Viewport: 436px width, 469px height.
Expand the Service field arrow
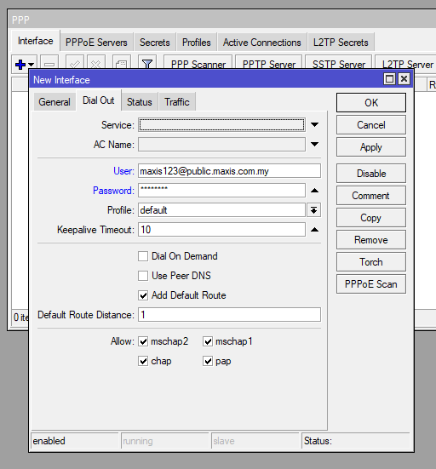point(314,125)
